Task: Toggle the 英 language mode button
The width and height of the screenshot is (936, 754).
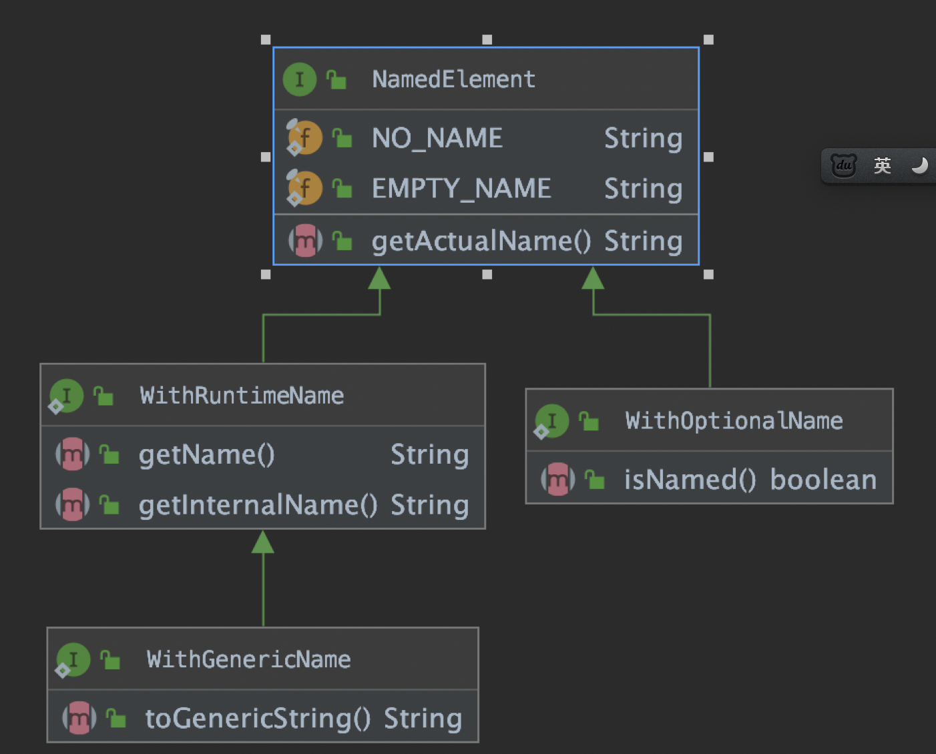Action: click(882, 165)
